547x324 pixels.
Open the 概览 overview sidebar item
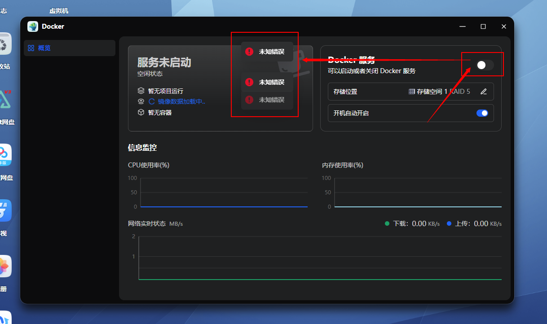point(70,48)
